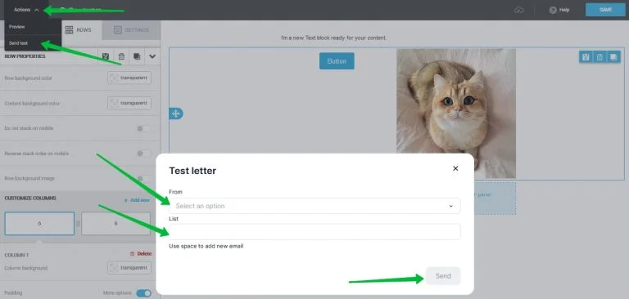Close the Test letter dialog

click(455, 168)
